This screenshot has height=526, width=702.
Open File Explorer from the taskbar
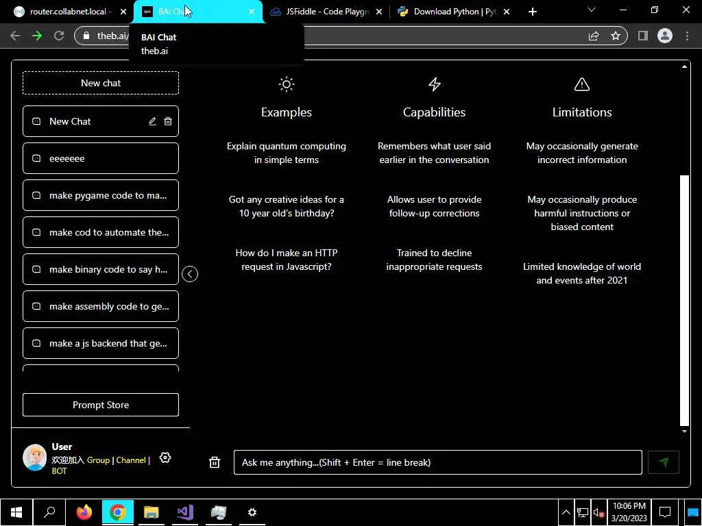pos(152,512)
